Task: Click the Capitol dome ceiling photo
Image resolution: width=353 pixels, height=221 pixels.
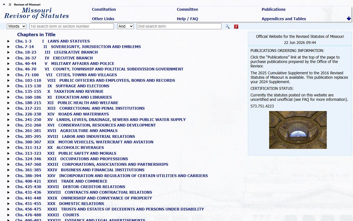Action: click(298, 130)
